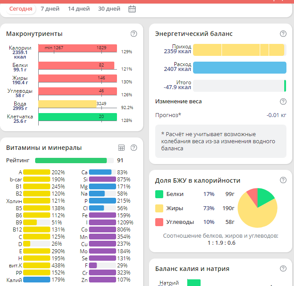The image size is (294, 286).
Task: Open help for Баланс калия и натрия
Action: [x=283, y=268]
